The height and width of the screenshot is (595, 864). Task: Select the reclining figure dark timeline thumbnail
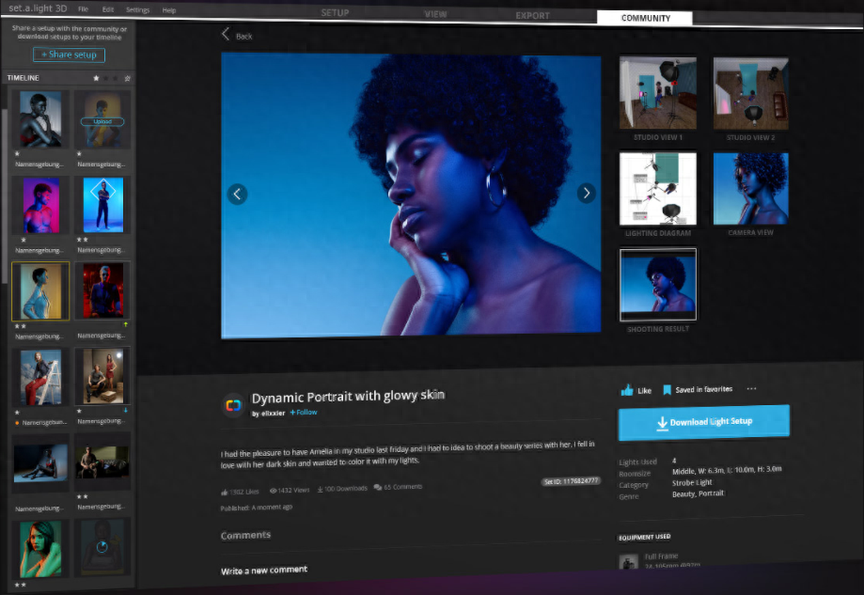[x=40, y=463]
